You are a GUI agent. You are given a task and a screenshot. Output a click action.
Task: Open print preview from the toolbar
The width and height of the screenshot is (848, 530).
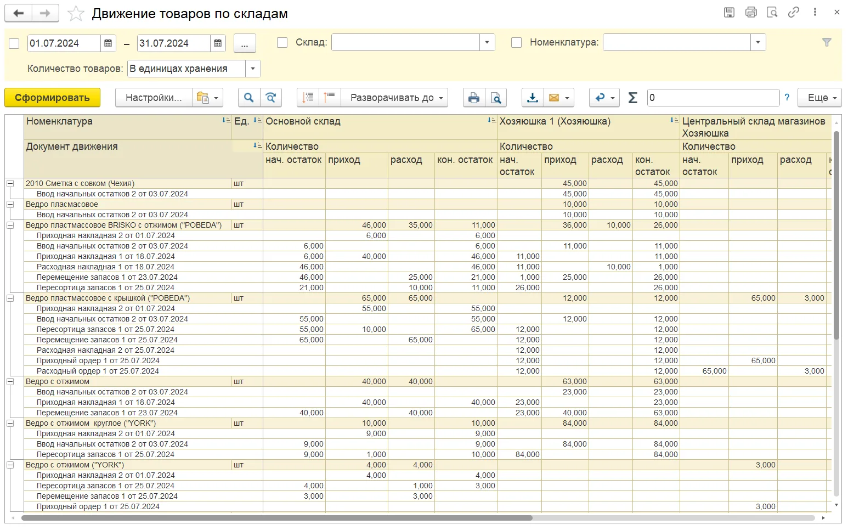pos(496,98)
